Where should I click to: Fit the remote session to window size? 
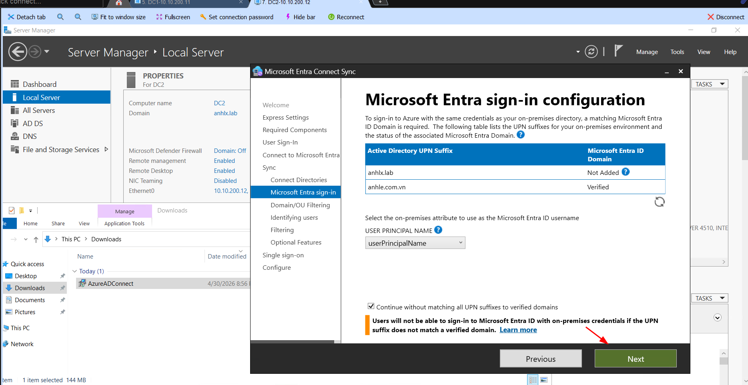coord(118,17)
